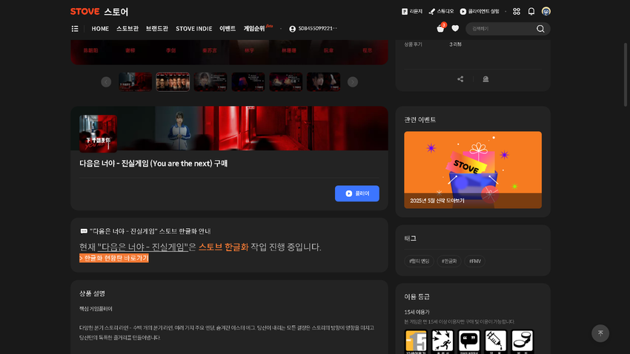Click the 핵심 게임플레이 text

click(x=96, y=309)
